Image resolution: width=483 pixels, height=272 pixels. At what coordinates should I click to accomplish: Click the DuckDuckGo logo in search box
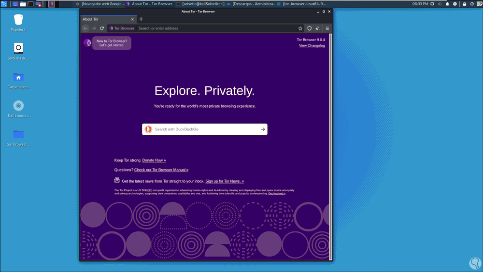(x=148, y=129)
